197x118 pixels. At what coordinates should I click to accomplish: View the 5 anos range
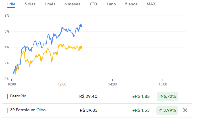tap(132, 4)
